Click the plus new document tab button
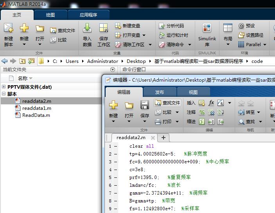Screen dimensions: 275x213 tap(164, 138)
